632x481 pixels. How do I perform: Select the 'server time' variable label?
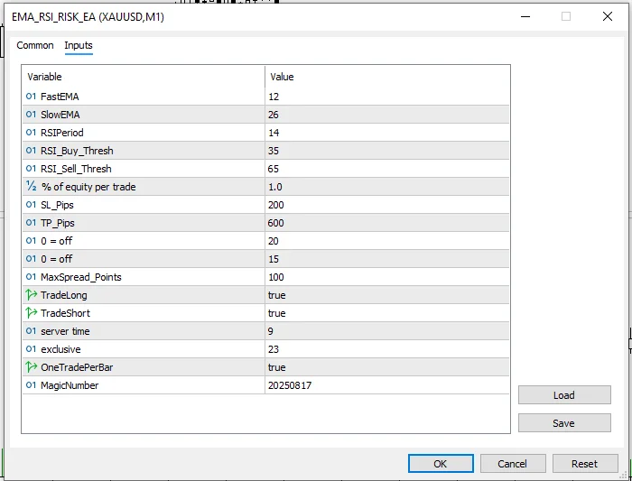(65, 331)
